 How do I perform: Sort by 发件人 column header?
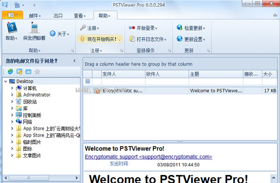point(123,74)
